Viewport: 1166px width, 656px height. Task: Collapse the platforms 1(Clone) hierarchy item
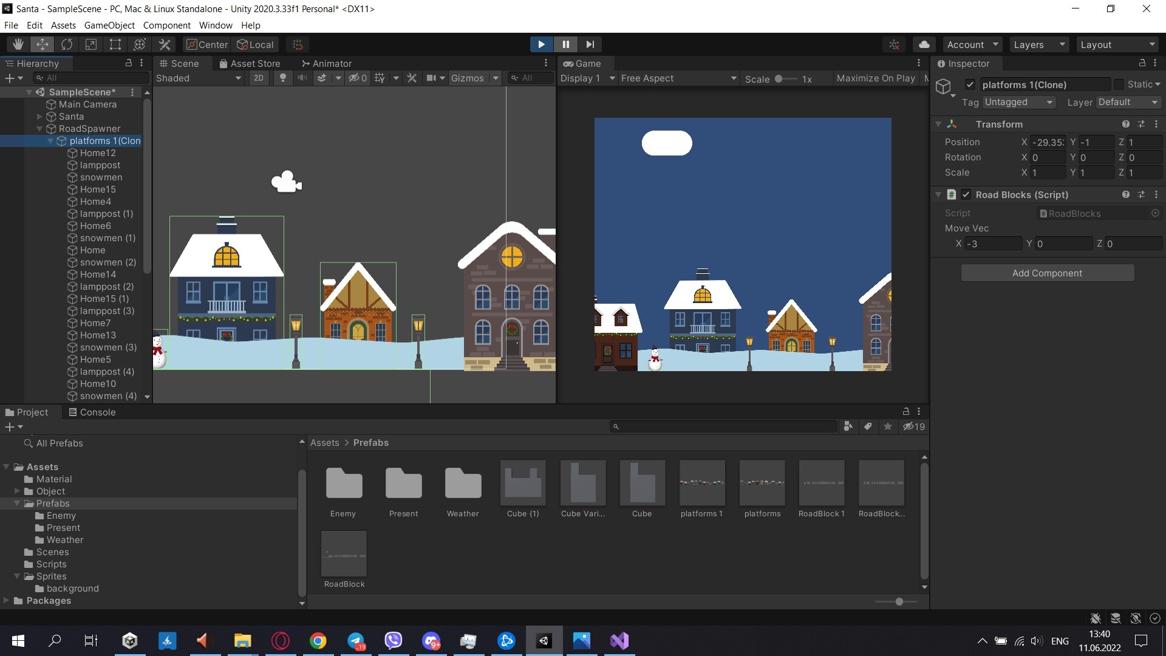[50, 141]
